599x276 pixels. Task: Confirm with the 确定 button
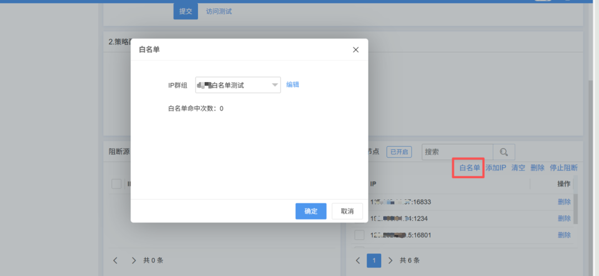click(311, 211)
